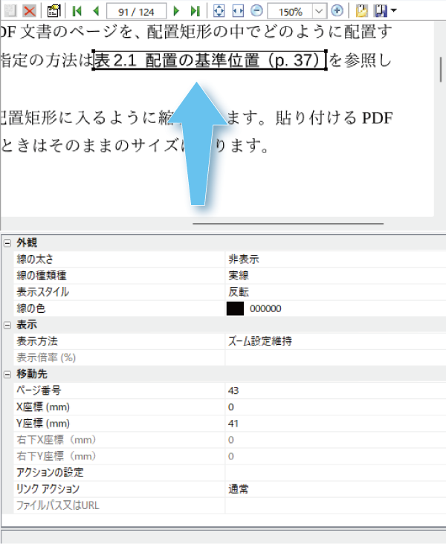
Task: Go to the previous page
Action: [95, 10]
